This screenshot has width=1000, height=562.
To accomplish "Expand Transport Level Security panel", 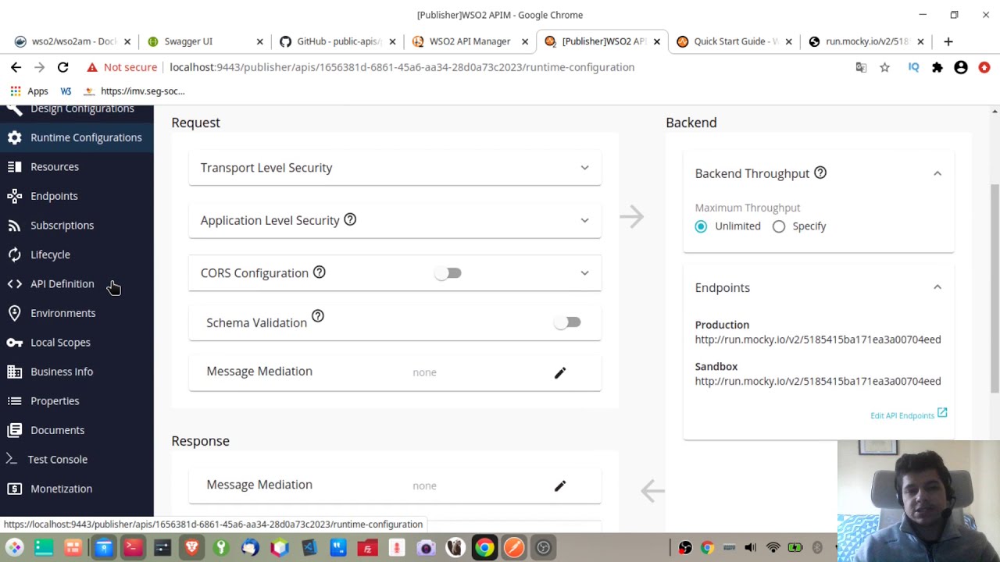I will tap(395, 168).
